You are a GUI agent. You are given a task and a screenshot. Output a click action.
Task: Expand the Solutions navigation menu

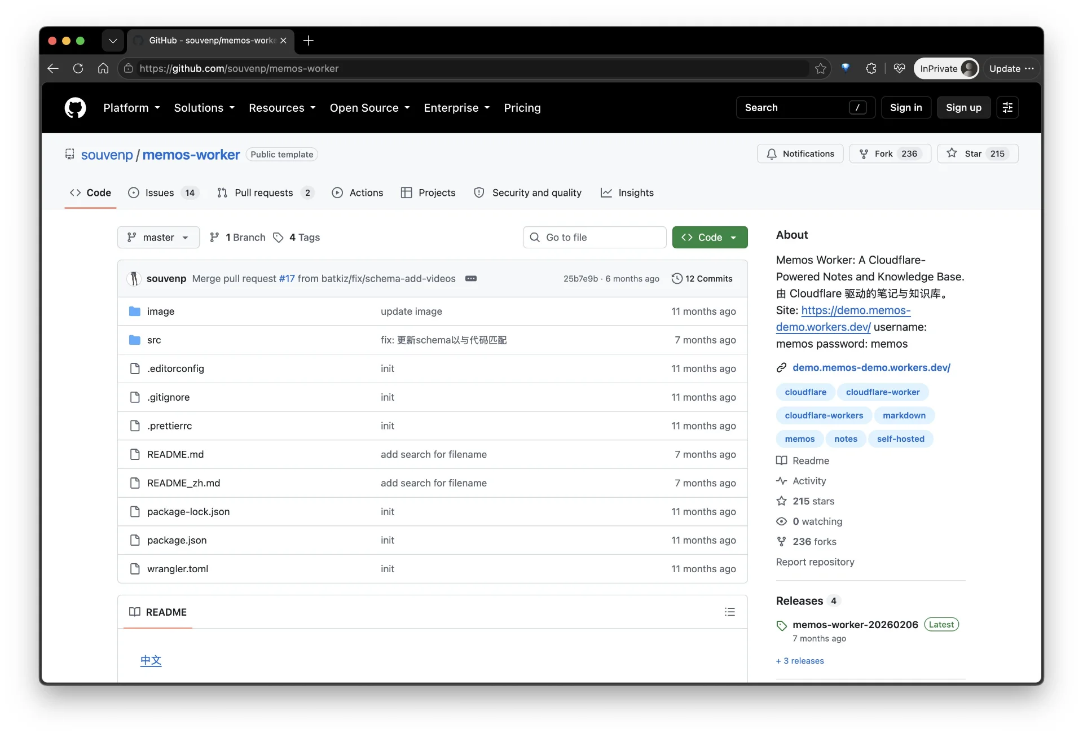[204, 108]
